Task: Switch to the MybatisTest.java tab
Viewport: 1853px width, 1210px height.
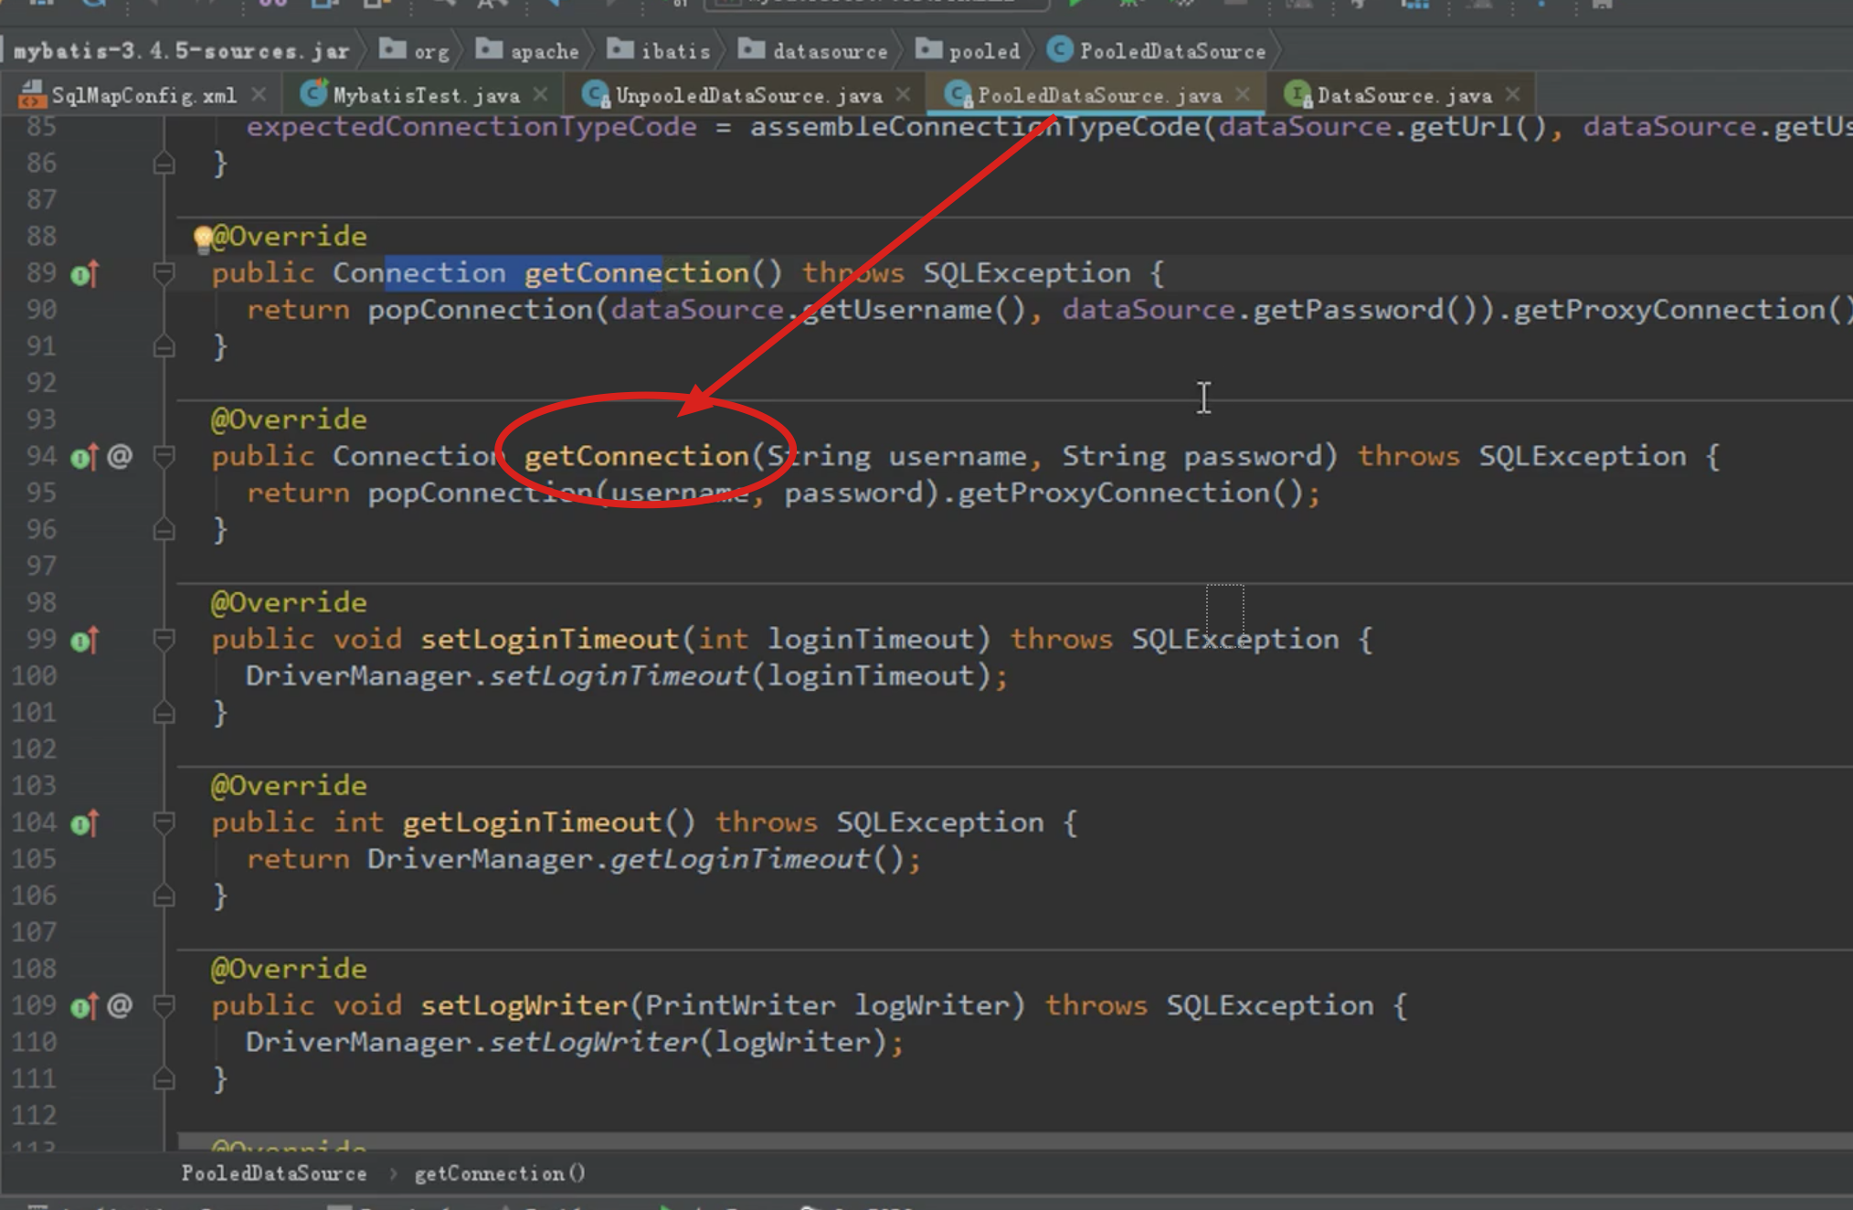Action: tap(425, 95)
